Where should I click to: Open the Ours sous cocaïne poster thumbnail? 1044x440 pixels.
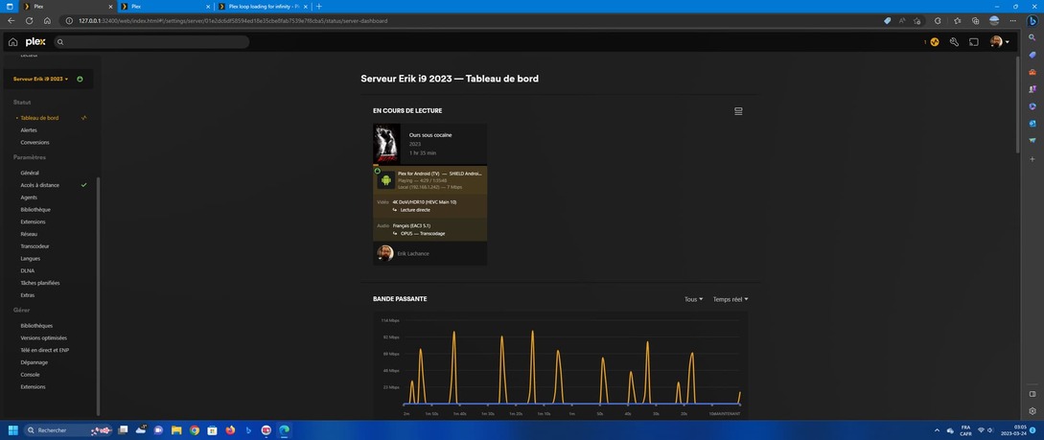coord(386,144)
